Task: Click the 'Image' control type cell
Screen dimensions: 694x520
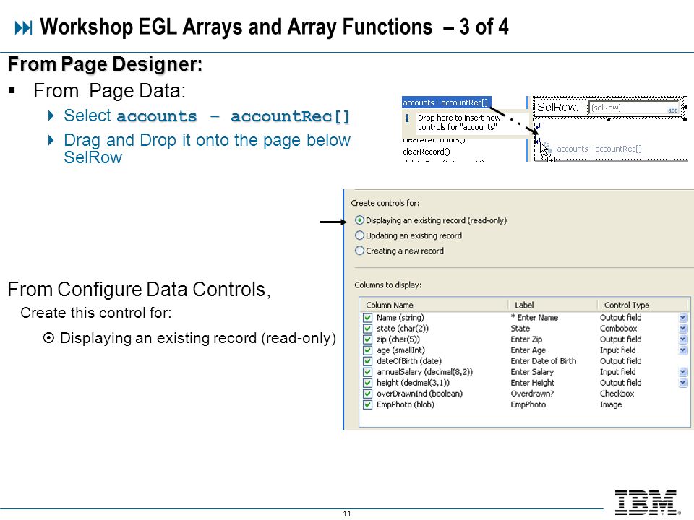Action: click(x=611, y=404)
